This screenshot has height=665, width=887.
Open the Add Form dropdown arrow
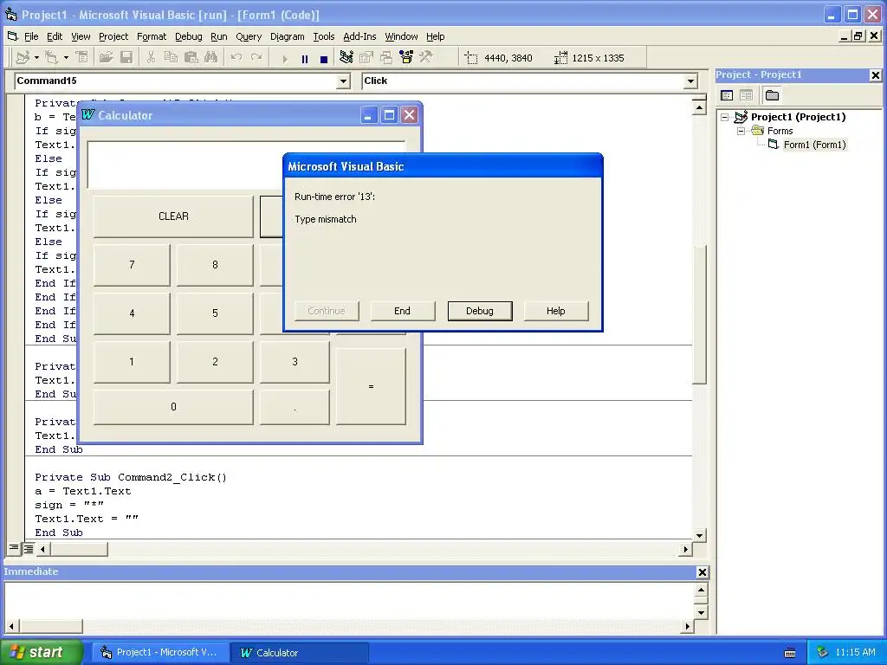pyautogui.click(x=66, y=58)
